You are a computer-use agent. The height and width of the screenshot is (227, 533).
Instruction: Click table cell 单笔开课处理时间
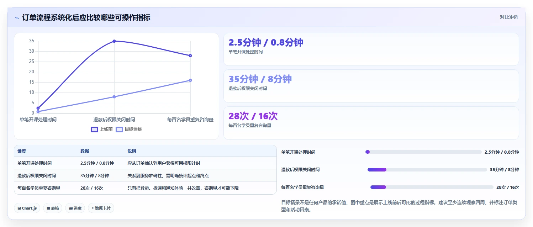click(35, 163)
